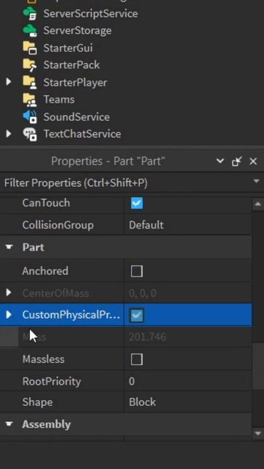Collapse the Part properties section
Image resolution: width=264 pixels, height=469 pixels.
pyautogui.click(x=10, y=247)
